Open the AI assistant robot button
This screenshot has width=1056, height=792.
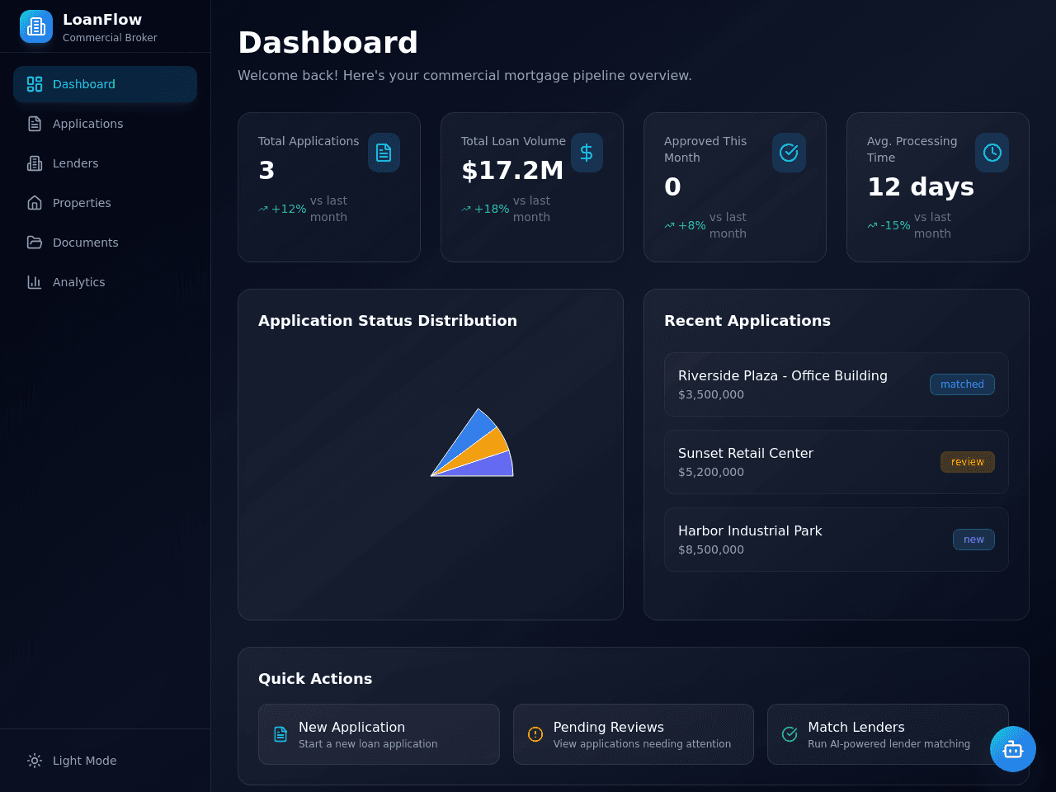1013,749
